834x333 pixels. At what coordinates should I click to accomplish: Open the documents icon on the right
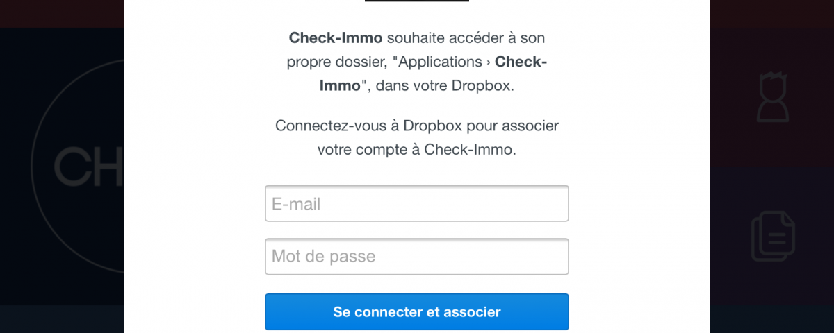(774, 237)
